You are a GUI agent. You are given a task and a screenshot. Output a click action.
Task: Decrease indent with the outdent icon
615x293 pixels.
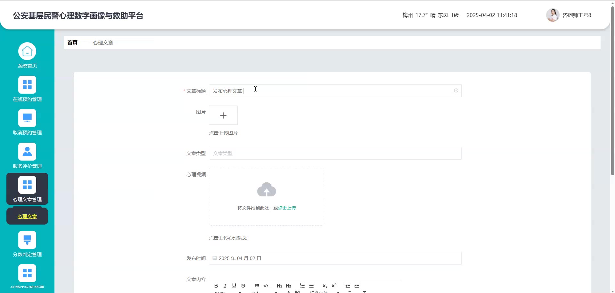[348, 286]
